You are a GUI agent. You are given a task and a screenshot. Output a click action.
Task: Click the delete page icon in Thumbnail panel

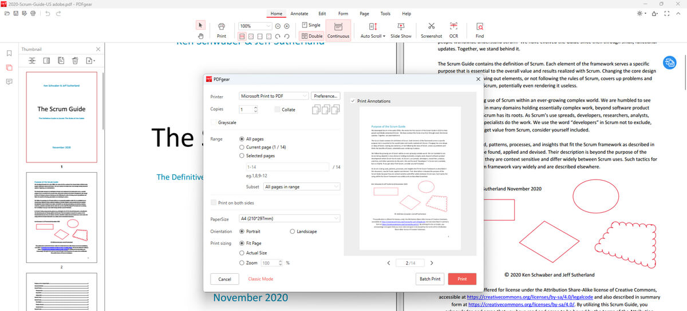point(76,61)
